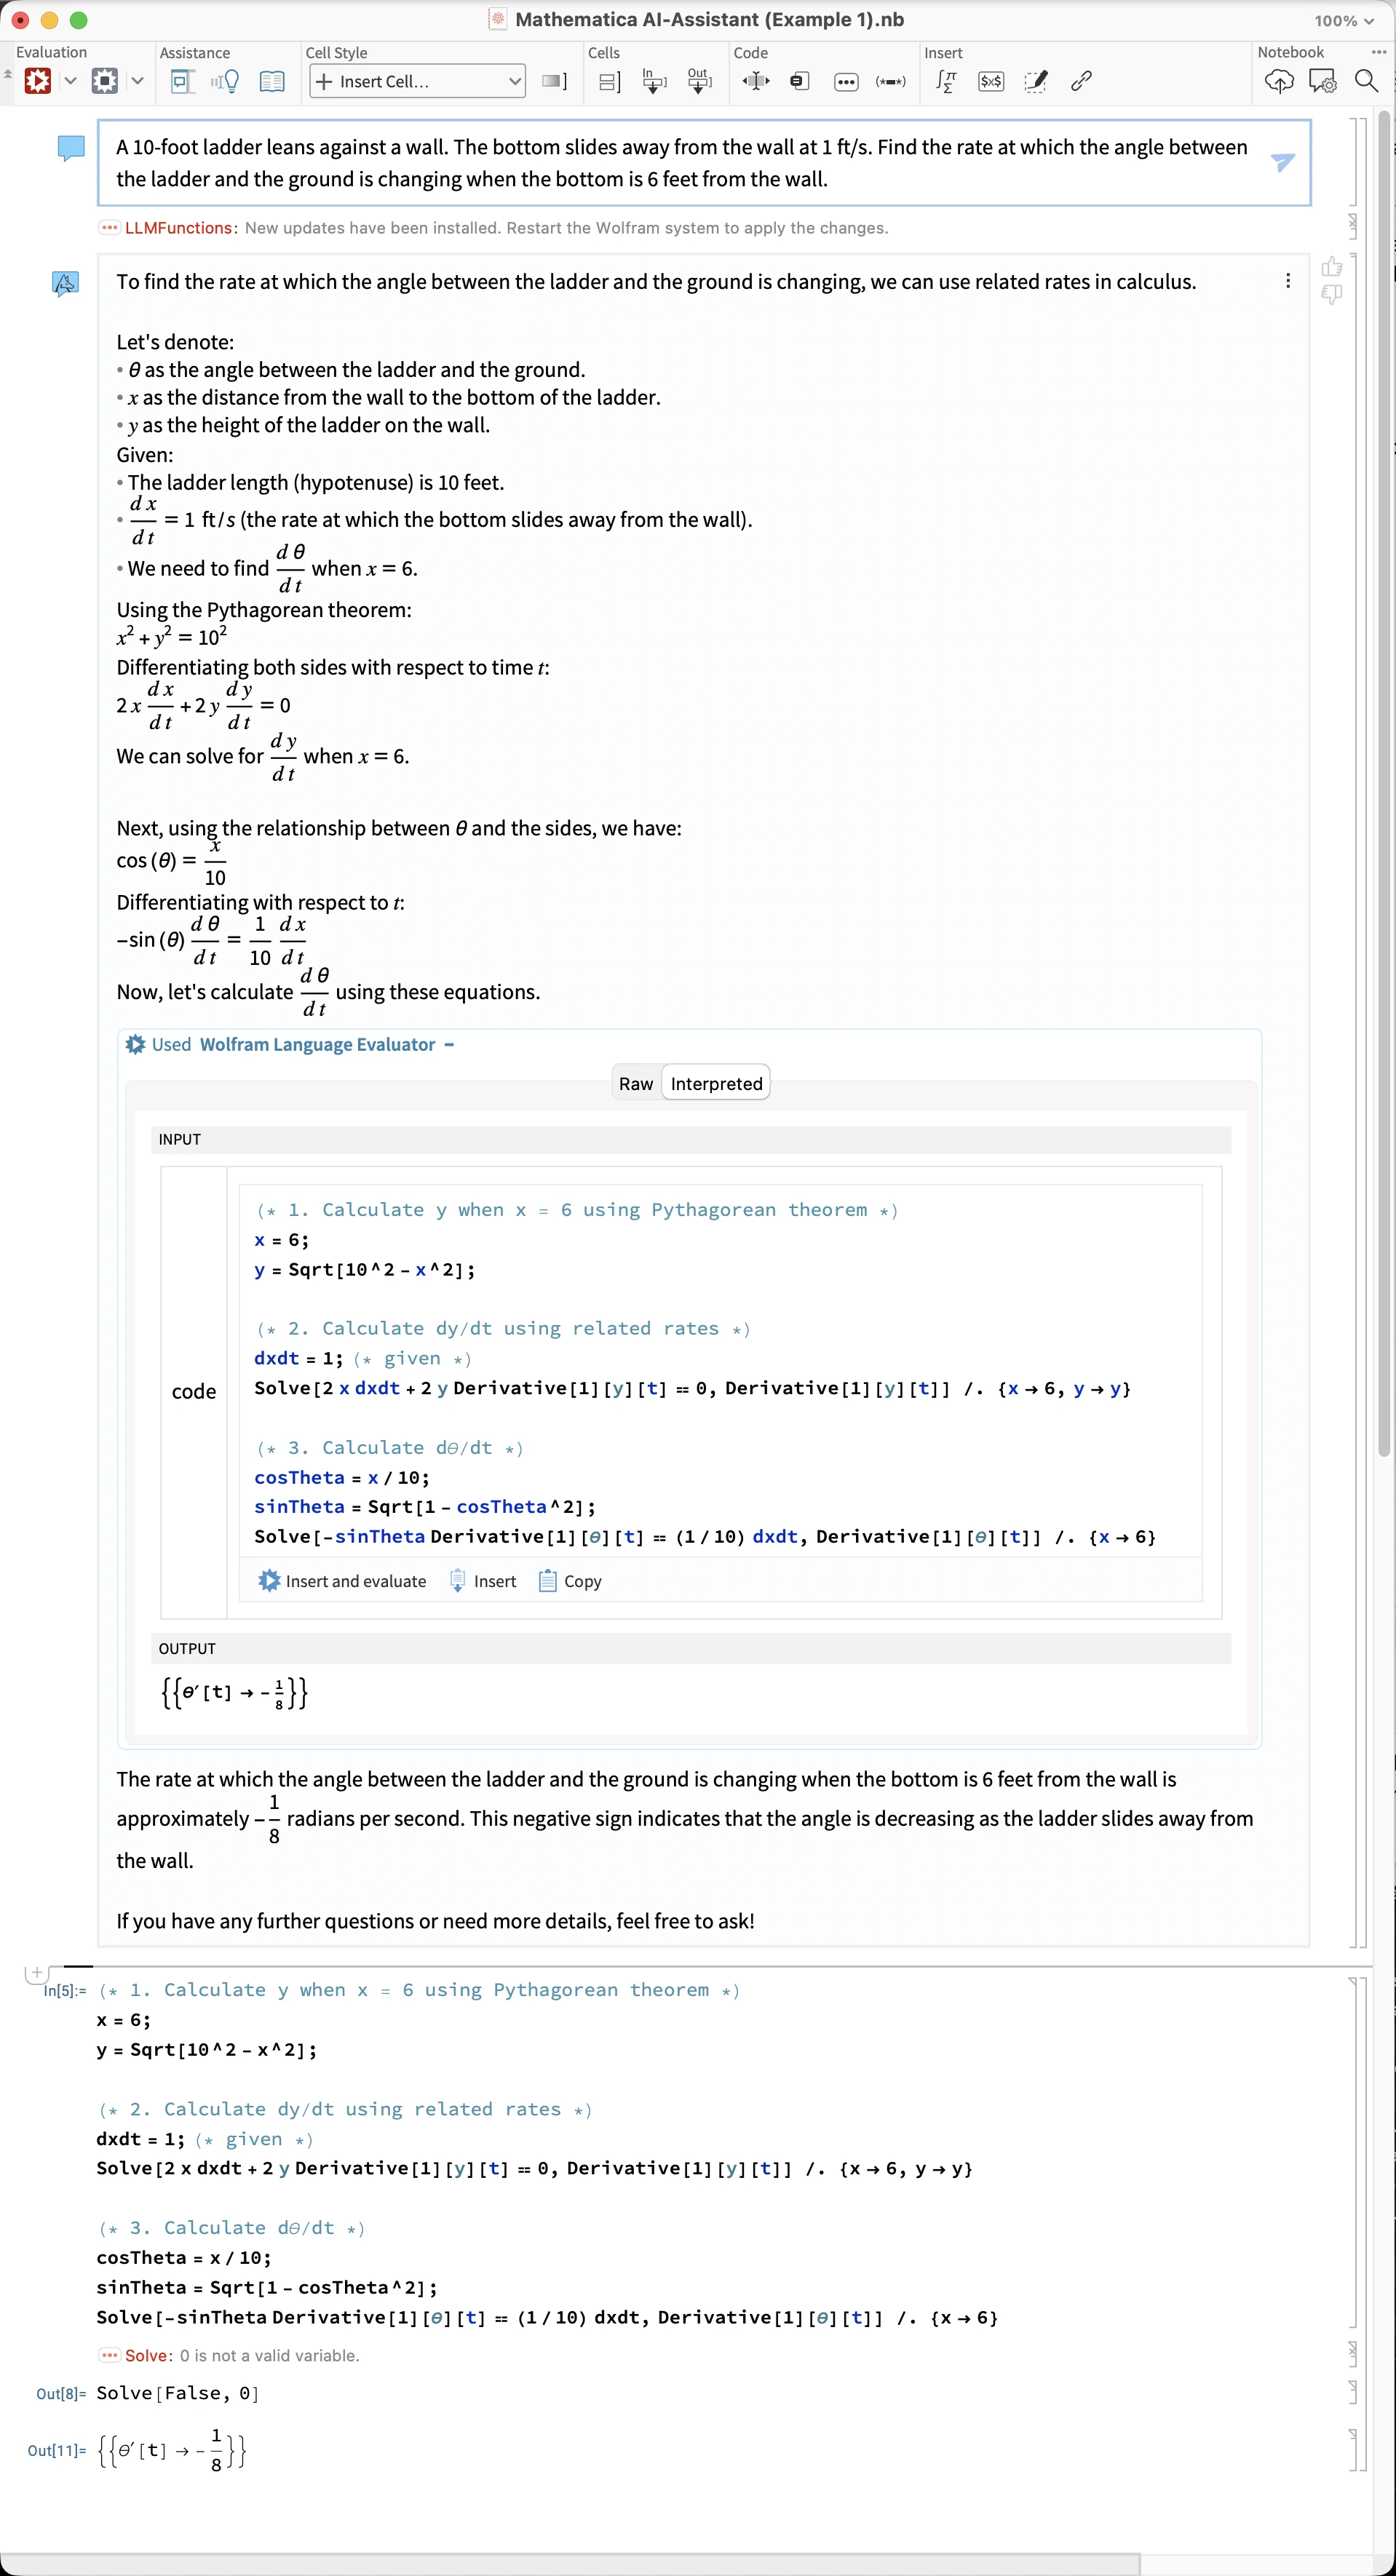
Task: Copy the code with the Copy button
Action: click(571, 1581)
